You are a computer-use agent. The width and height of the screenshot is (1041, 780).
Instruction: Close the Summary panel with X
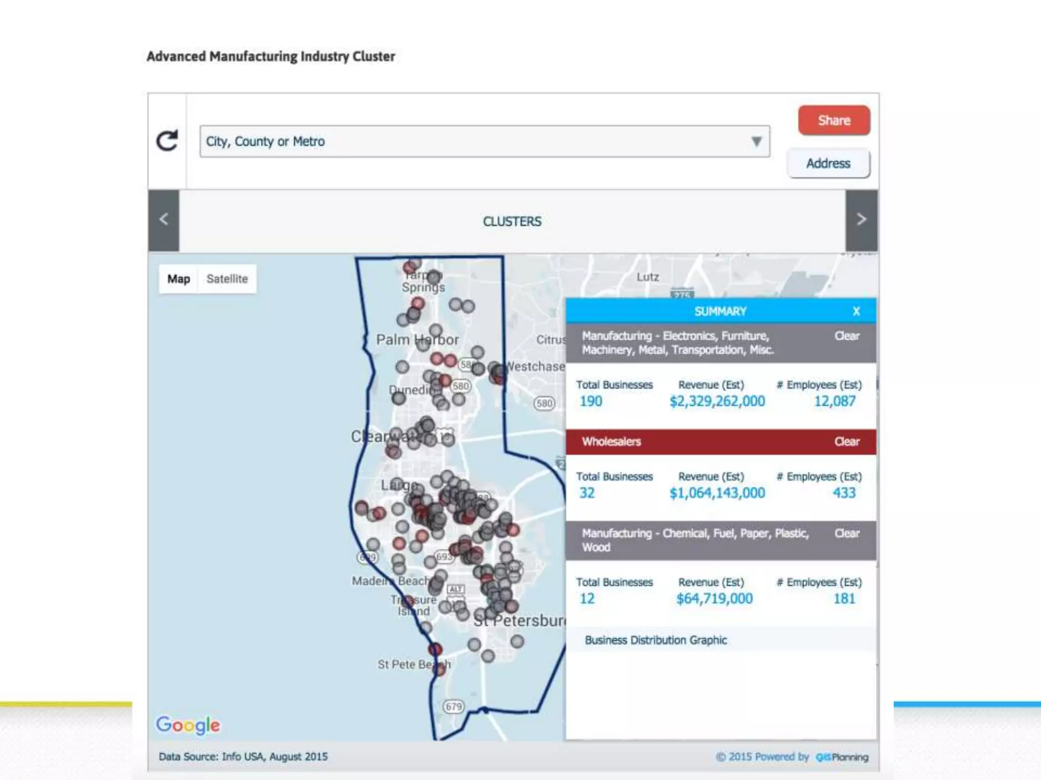pos(856,311)
